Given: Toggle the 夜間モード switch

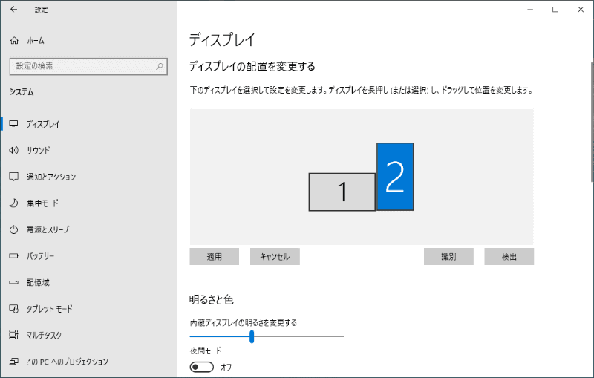Looking at the screenshot, I should [201, 367].
